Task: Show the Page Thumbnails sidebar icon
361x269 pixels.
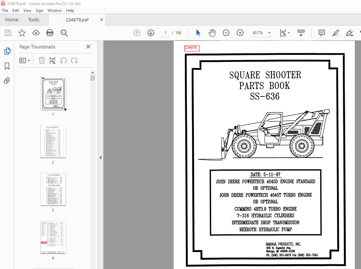Action: [x=7, y=51]
